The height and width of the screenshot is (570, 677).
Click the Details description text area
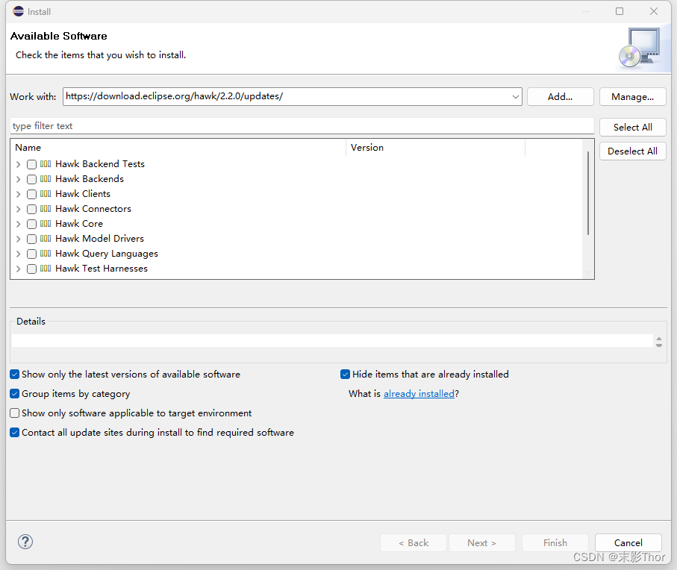332,340
